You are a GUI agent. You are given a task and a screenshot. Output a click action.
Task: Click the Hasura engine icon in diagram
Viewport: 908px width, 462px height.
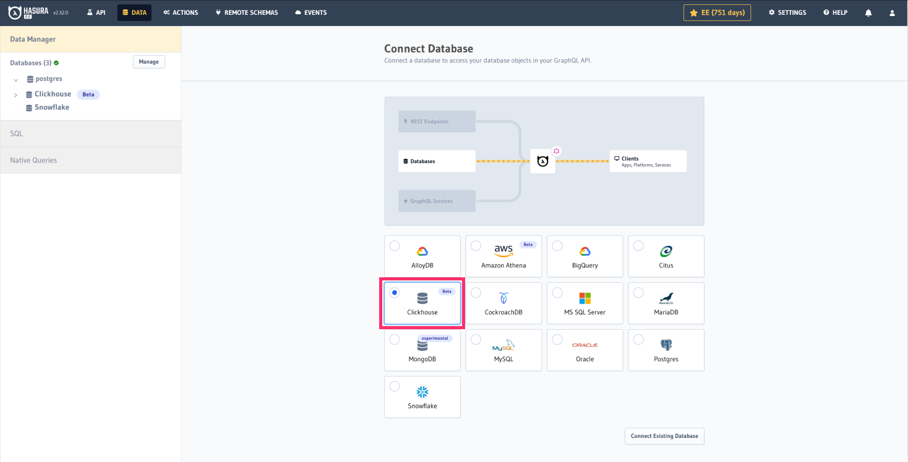(542, 161)
